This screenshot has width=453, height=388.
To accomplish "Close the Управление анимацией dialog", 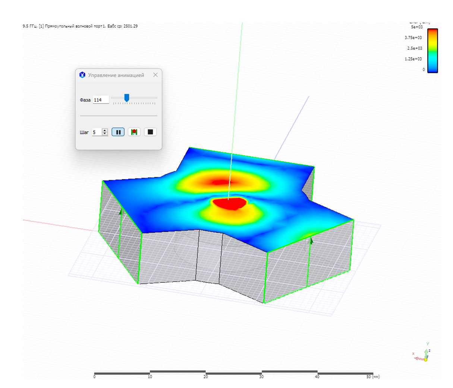I will tap(155, 75).
